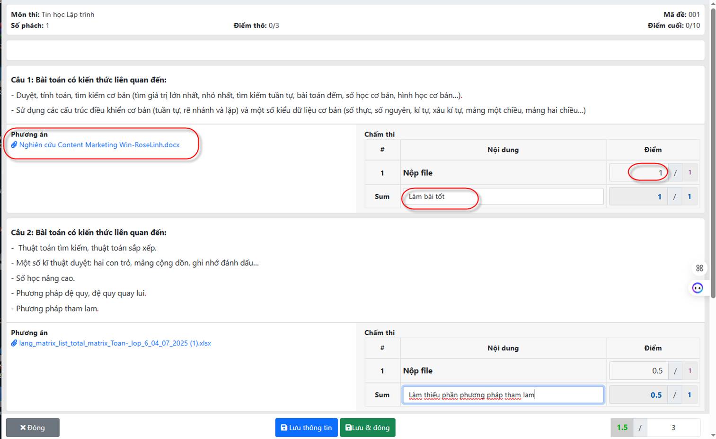
Task: Click Câu 2 comment field about phương pháp tham lam
Action: 503,395
